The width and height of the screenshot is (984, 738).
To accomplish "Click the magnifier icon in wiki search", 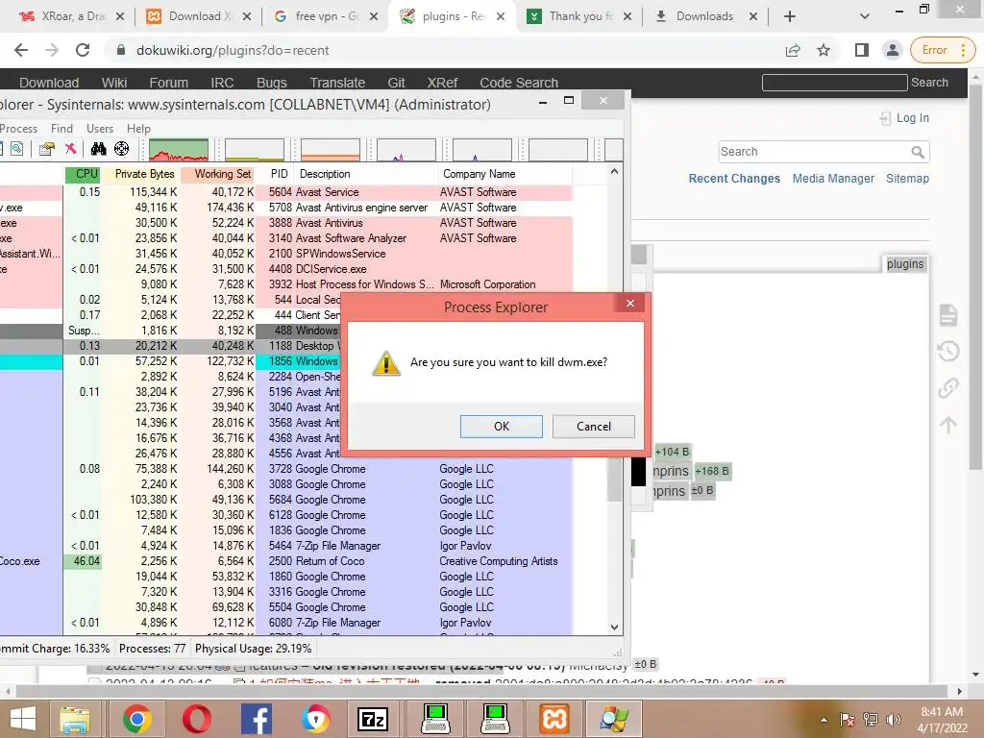I will 918,152.
